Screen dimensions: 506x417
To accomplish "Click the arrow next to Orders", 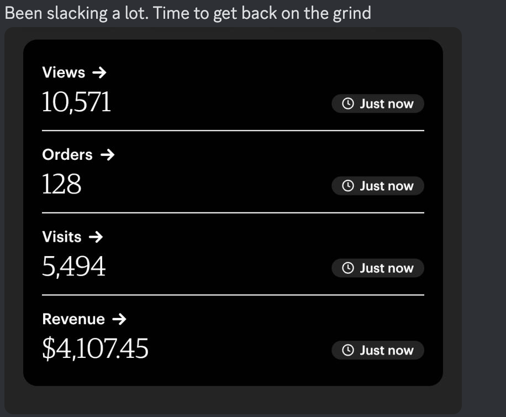I will (107, 155).
